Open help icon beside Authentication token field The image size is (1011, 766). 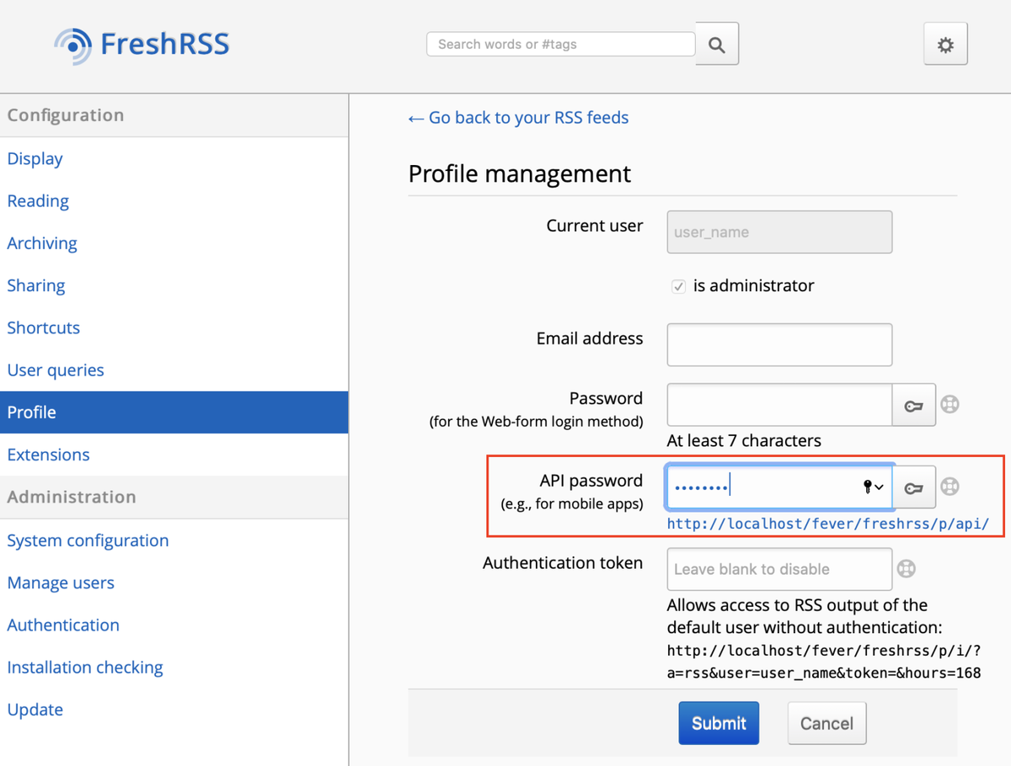coord(907,568)
